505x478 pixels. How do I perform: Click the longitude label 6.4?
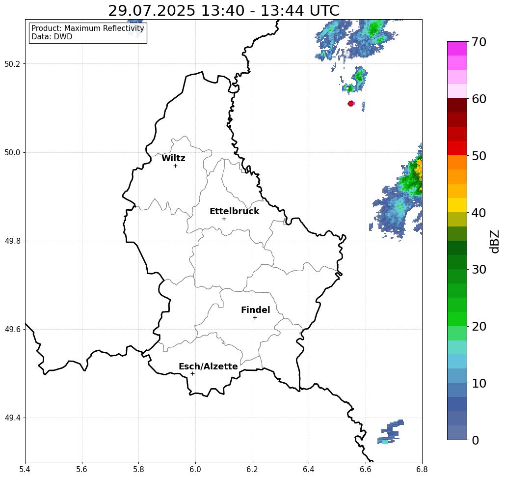[x=309, y=469]
